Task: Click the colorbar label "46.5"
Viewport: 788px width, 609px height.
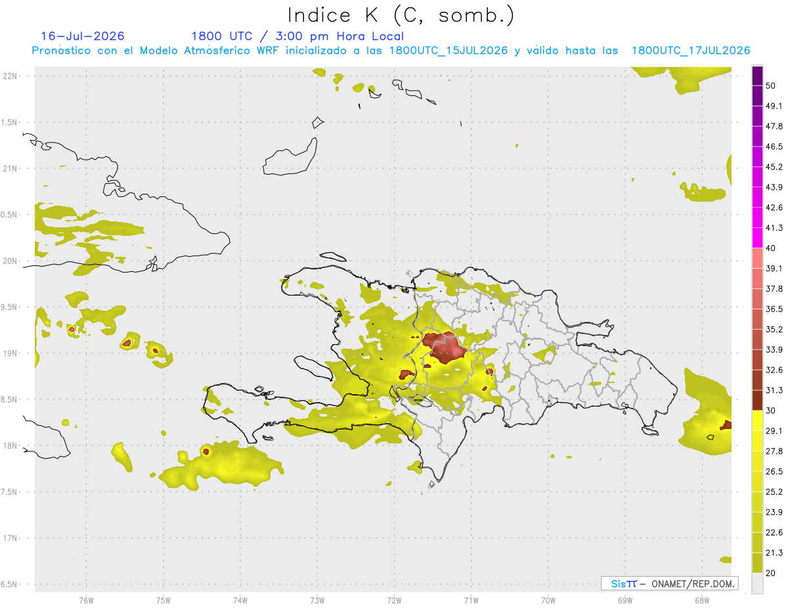Action: tap(774, 147)
